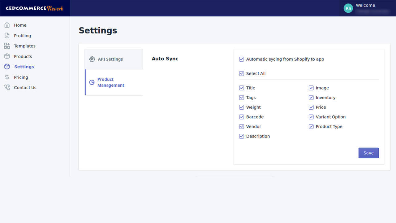This screenshot has width=396, height=223.
Task: Click the API Settings gear icon
Action: (92, 59)
